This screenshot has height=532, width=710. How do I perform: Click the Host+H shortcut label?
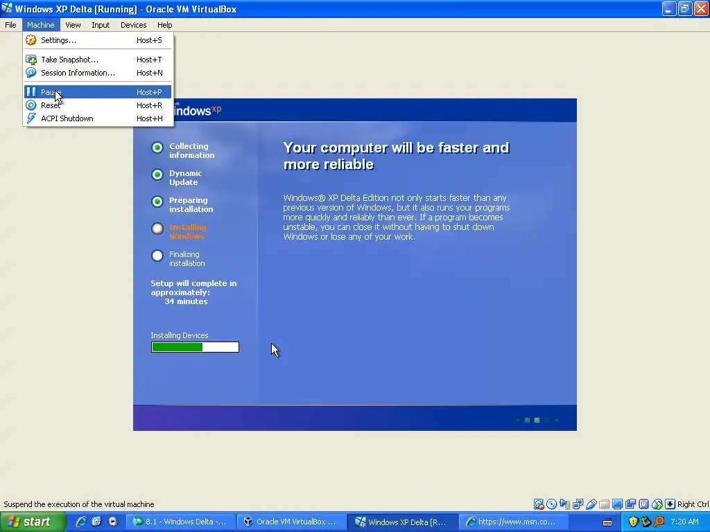point(150,118)
